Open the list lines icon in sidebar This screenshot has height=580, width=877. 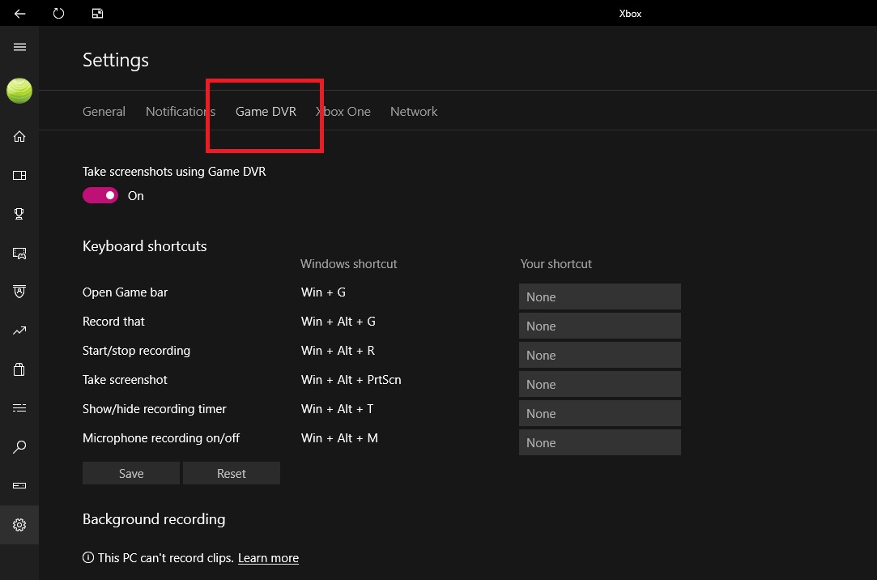(x=19, y=407)
